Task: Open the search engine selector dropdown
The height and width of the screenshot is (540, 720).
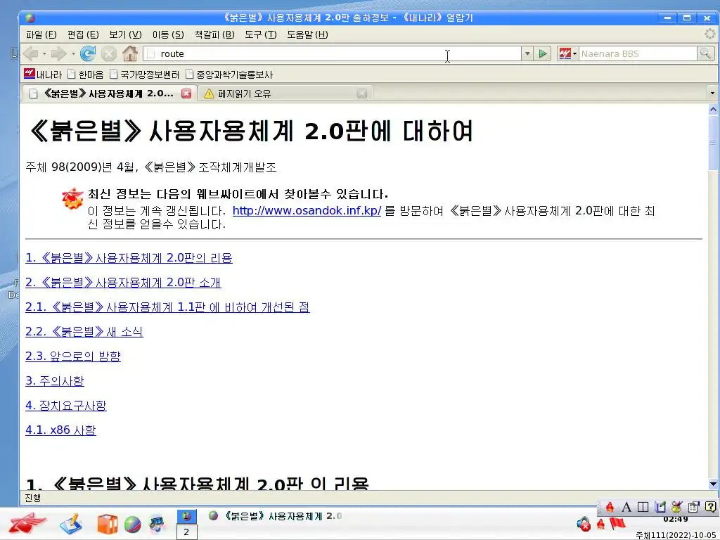Action: pyautogui.click(x=574, y=53)
